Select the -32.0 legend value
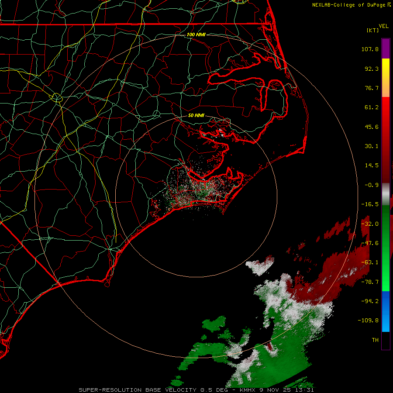The height and width of the screenshot is (393, 393). pyautogui.click(x=370, y=224)
